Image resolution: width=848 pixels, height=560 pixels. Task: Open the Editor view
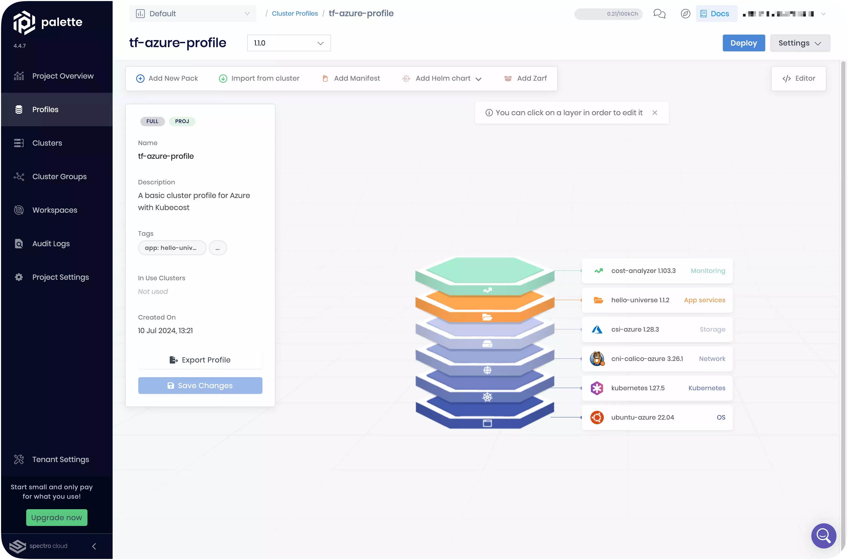pos(798,79)
